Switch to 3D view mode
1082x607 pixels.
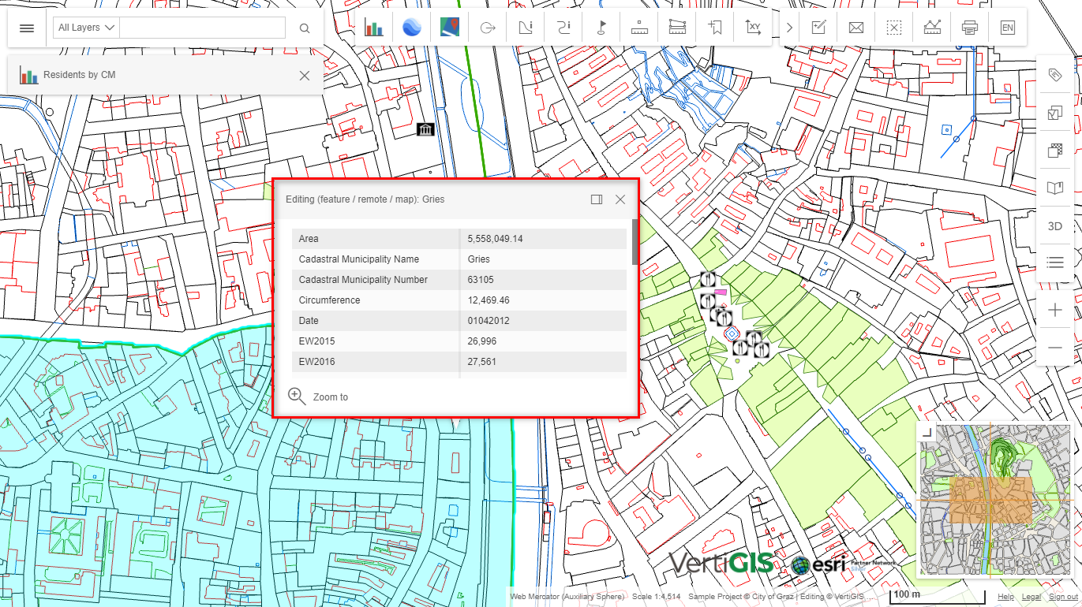[1055, 225]
